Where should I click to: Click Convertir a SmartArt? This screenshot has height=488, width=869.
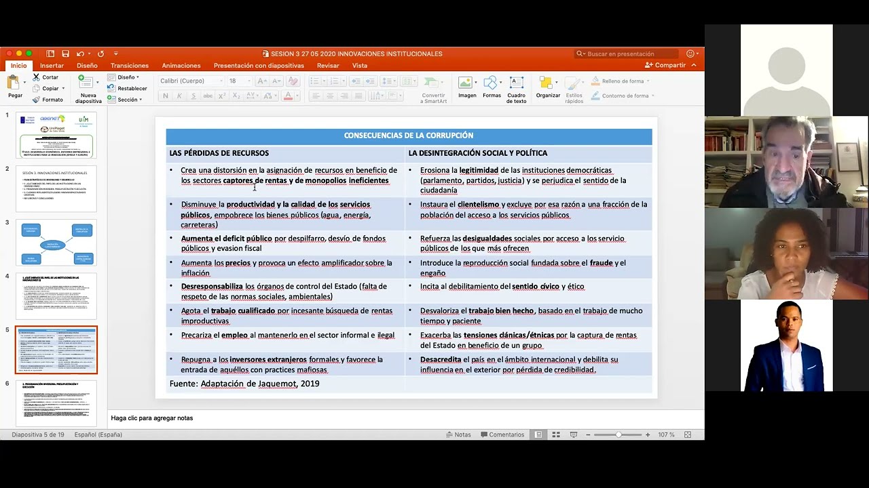coord(433,89)
